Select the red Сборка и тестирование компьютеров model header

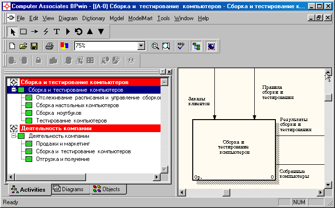[x=90, y=82]
